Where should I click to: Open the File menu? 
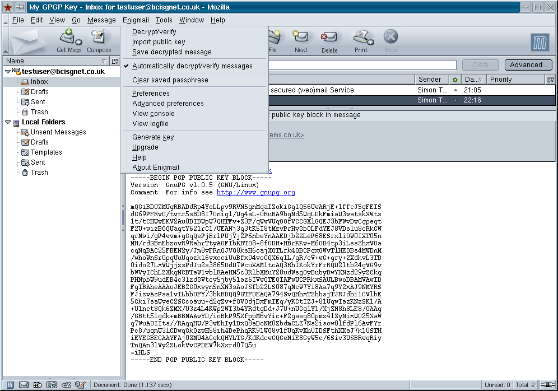pyautogui.click(x=18, y=20)
